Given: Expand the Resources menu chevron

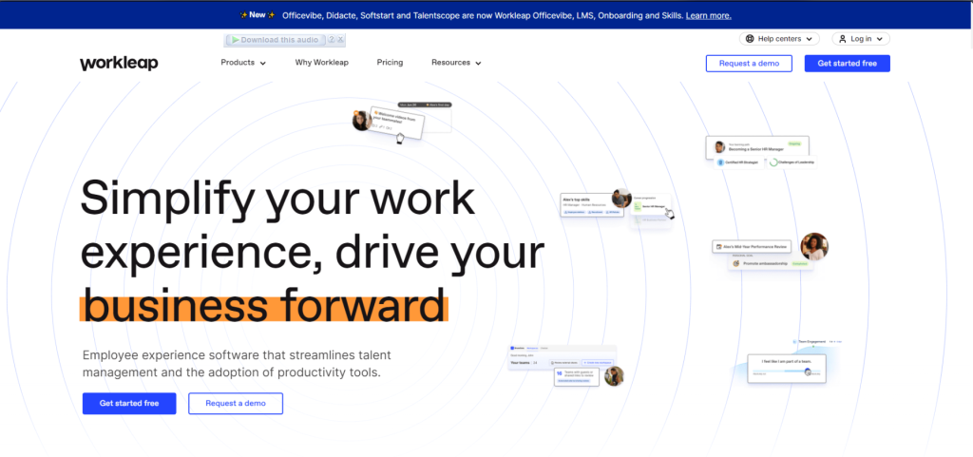Looking at the screenshot, I should tap(478, 64).
